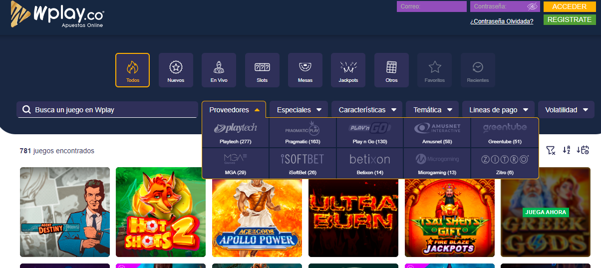Filter by Play n Go provider
The width and height of the screenshot is (601, 268).
pyautogui.click(x=370, y=133)
